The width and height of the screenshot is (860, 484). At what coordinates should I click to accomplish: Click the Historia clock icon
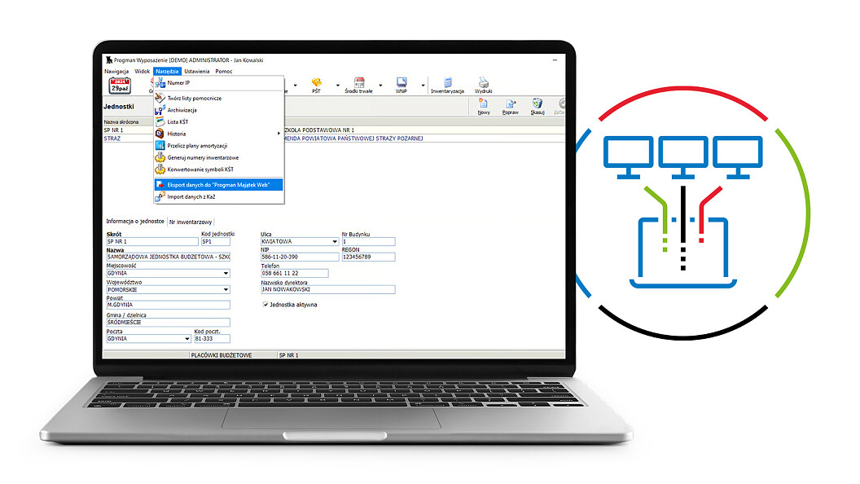tap(160, 134)
